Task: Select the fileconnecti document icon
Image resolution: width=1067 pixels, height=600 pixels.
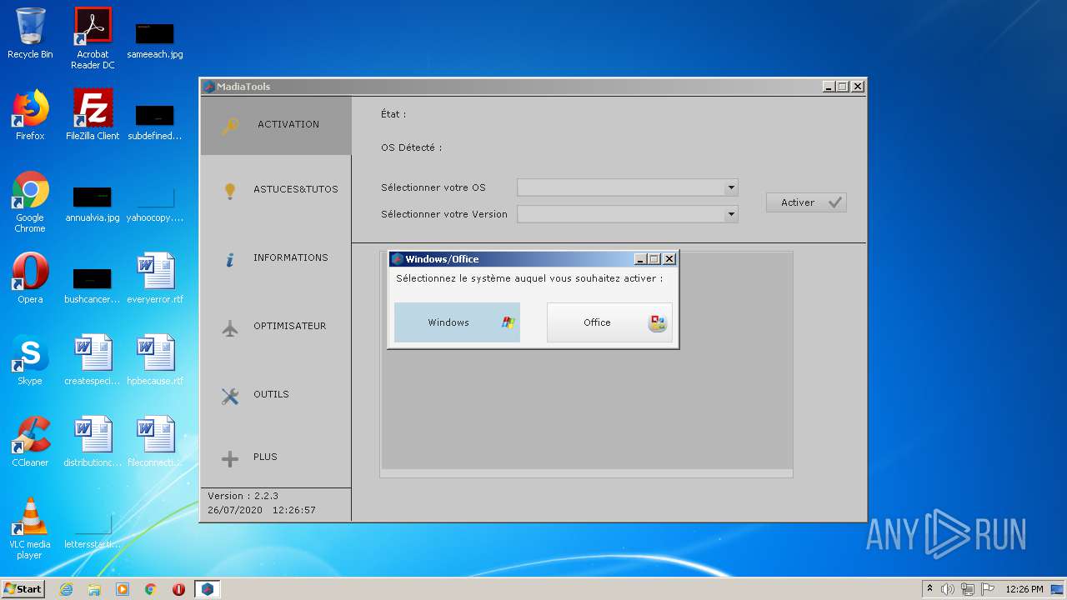Action: coord(155,442)
